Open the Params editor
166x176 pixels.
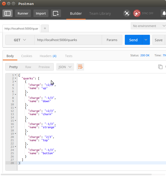(112, 40)
